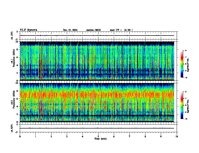Click time axis tick label "4"
The image size is (199, 153).
[83, 136]
